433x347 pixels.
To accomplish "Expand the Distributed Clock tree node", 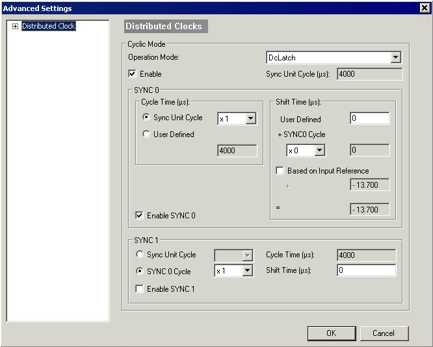I will [15, 26].
